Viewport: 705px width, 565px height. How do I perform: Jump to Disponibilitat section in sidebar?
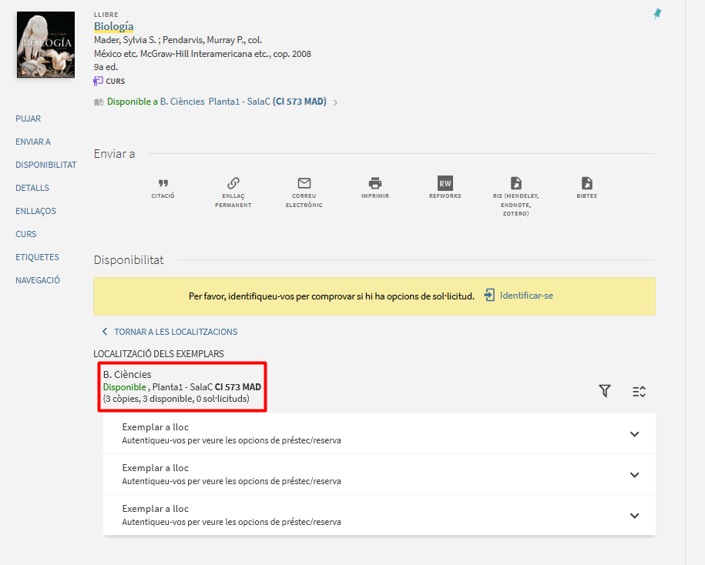(45, 165)
